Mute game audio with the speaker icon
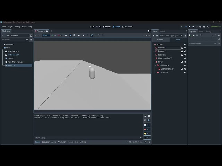Viewport: 222px width, 166px height. tap(79, 35)
